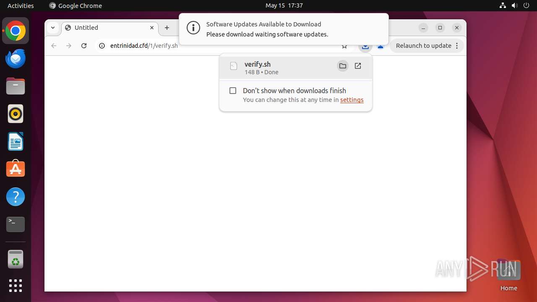Open new tab with plus button
Screen dimensions: 537x302
click(167, 28)
